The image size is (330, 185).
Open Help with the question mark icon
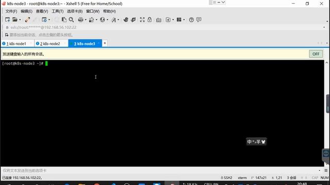[191, 20]
